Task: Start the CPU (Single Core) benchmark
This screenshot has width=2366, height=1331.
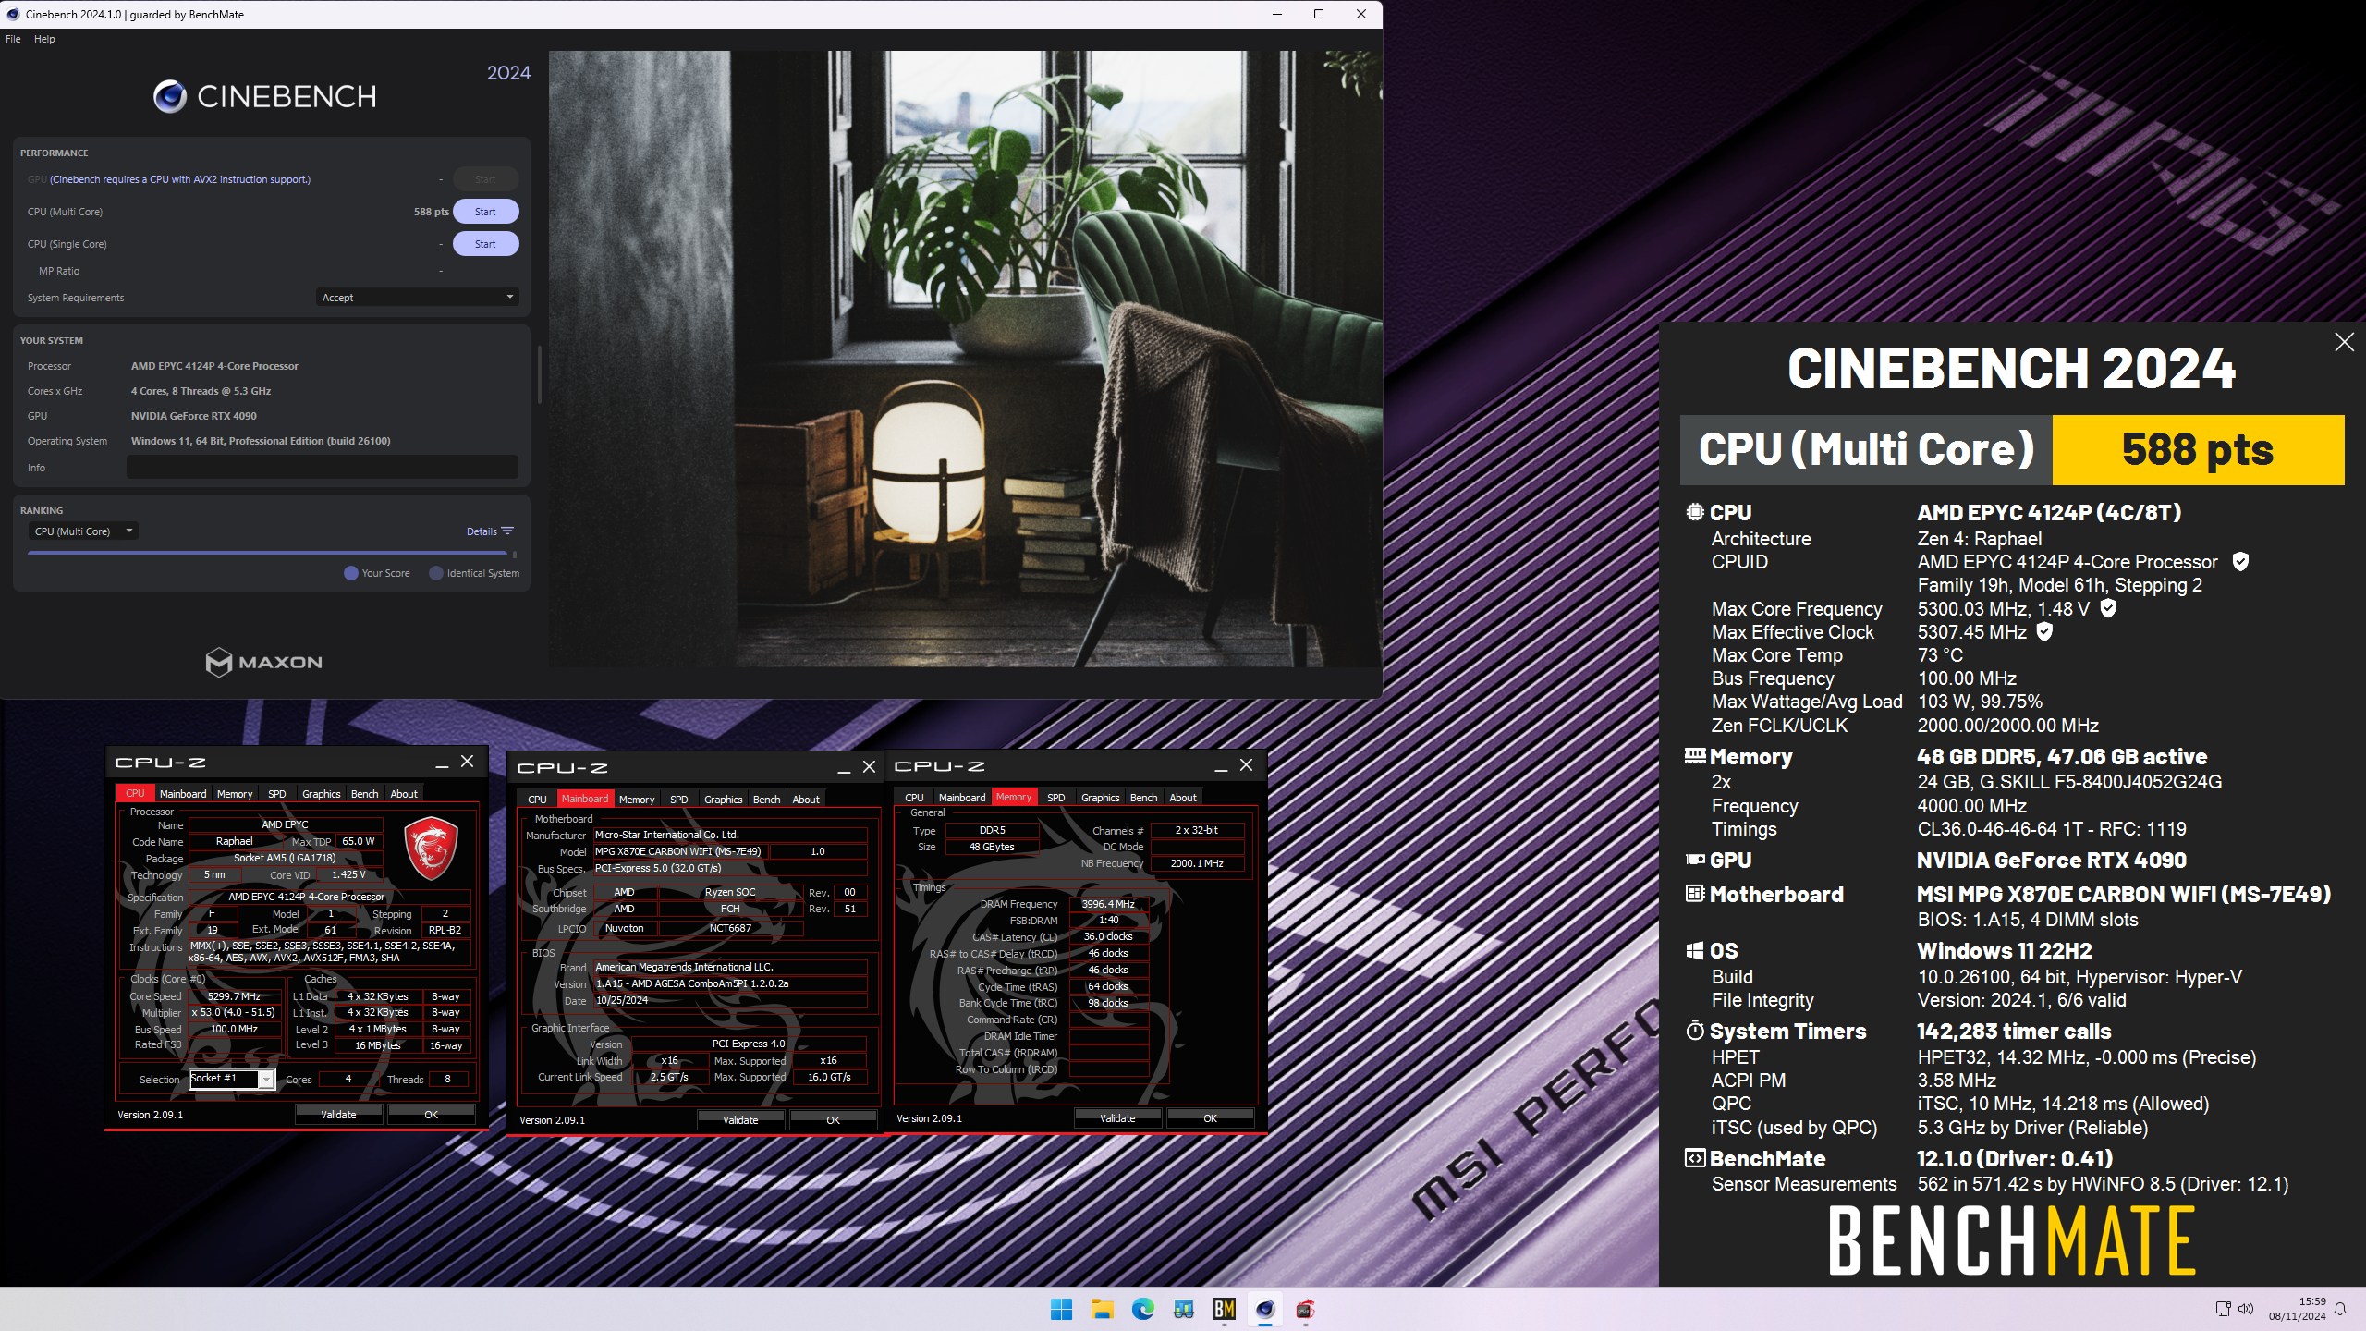Action: [485, 244]
